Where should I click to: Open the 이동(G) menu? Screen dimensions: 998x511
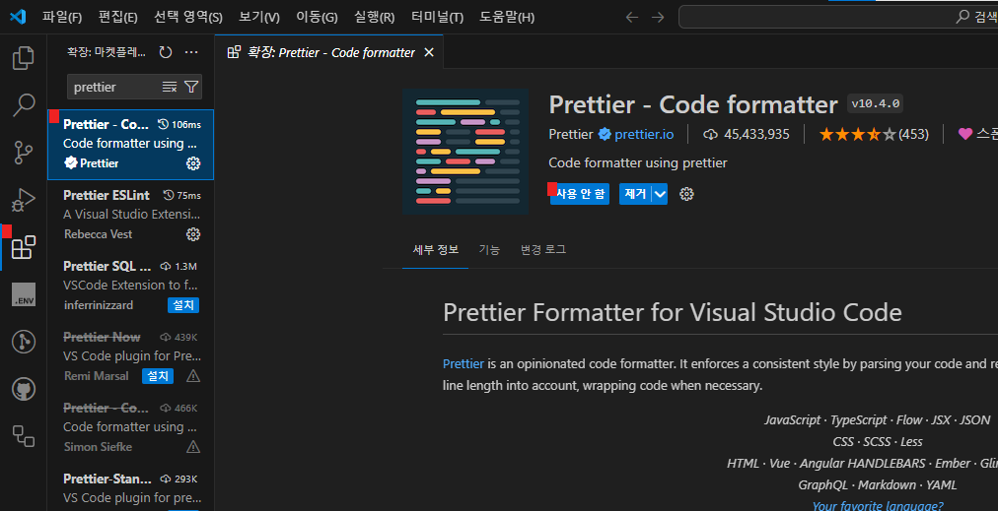317,17
